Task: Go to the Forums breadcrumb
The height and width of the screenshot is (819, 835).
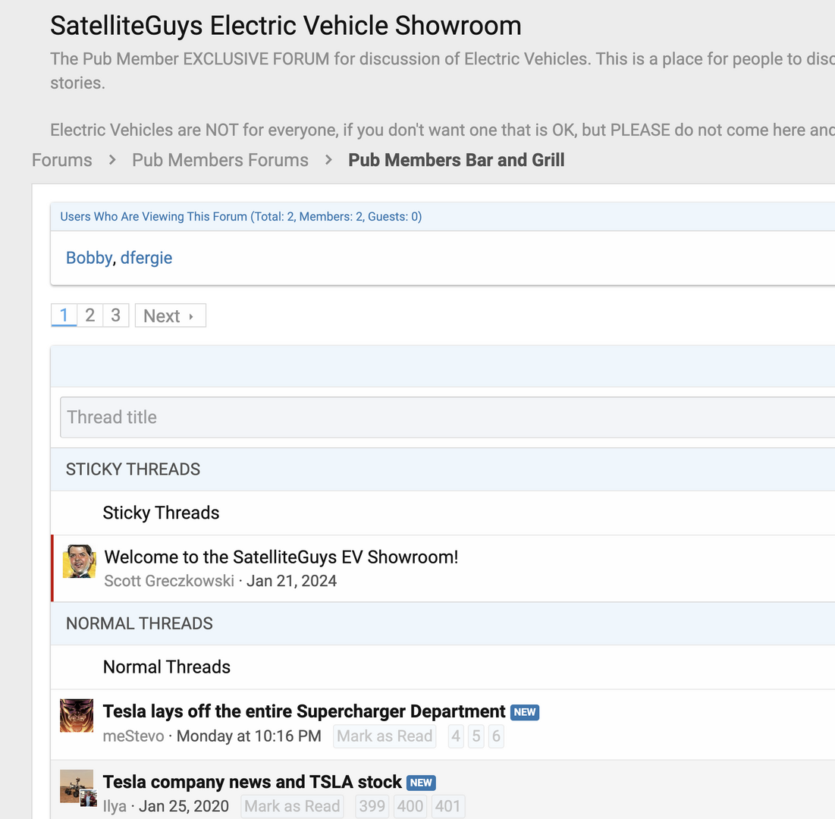Action: pyautogui.click(x=61, y=160)
